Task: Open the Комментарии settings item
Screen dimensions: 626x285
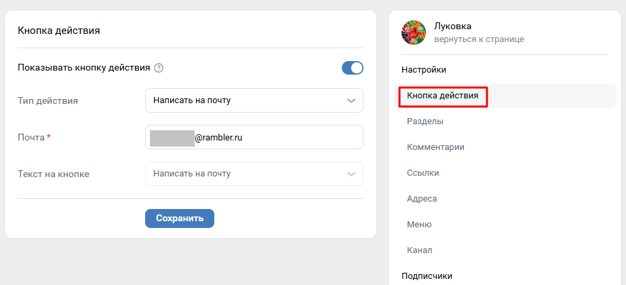Action: pyautogui.click(x=435, y=147)
